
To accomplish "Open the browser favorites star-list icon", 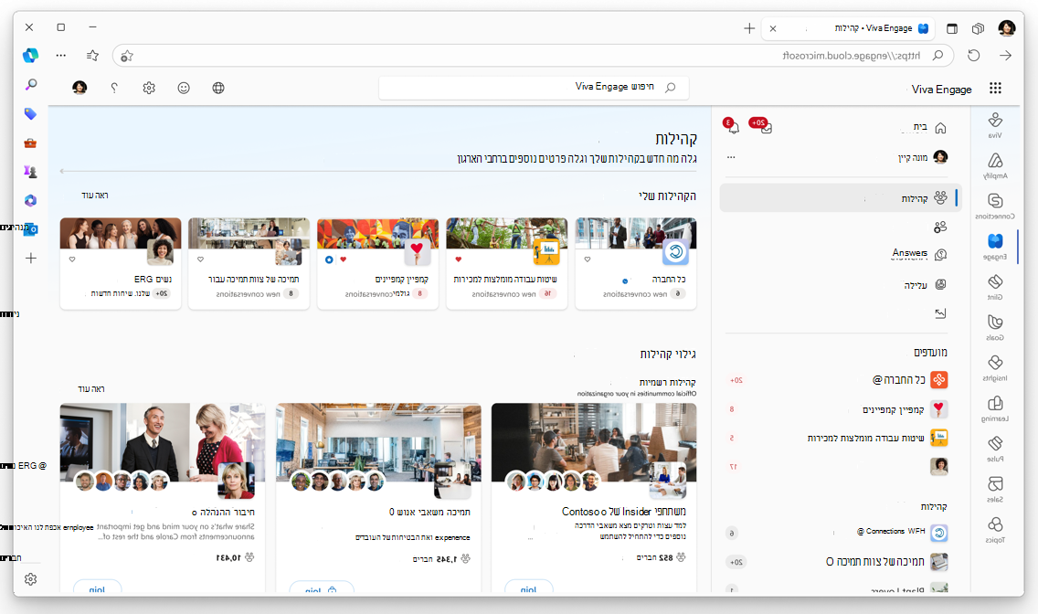I will coord(92,56).
